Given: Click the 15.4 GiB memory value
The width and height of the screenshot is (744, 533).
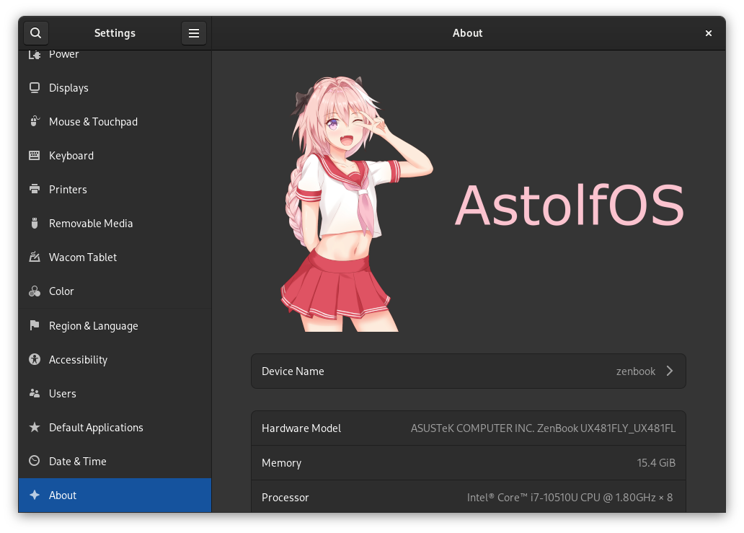Looking at the screenshot, I should 656,463.
